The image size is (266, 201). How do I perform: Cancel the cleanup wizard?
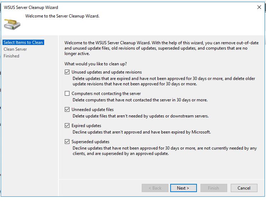(244, 188)
